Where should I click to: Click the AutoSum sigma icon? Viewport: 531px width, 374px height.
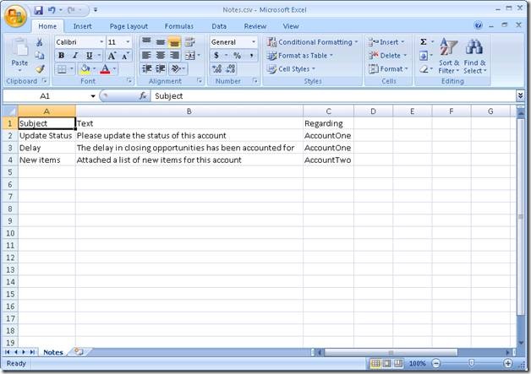coord(424,41)
